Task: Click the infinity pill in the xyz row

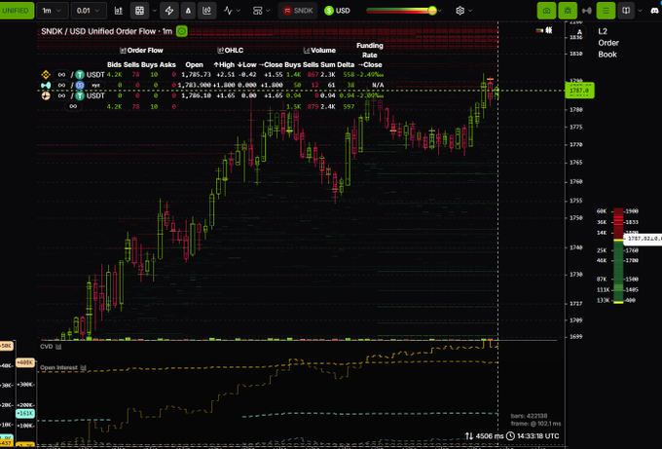Action: (61, 86)
